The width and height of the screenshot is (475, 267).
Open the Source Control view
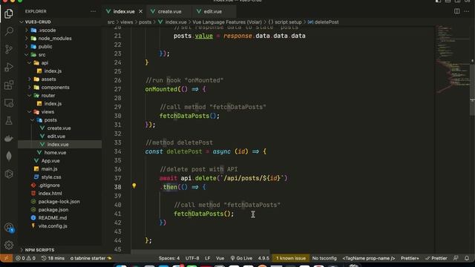pyautogui.click(x=9, y=49)
